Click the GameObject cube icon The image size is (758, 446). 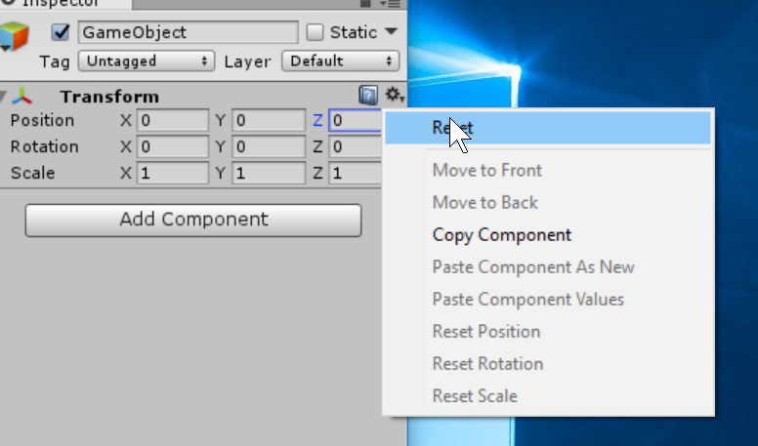pos(15,37)
